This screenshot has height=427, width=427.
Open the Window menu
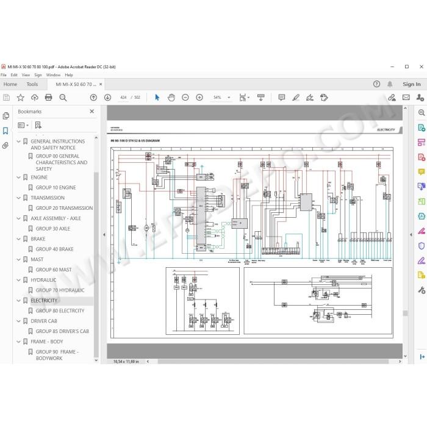click(x=53, y=75)
